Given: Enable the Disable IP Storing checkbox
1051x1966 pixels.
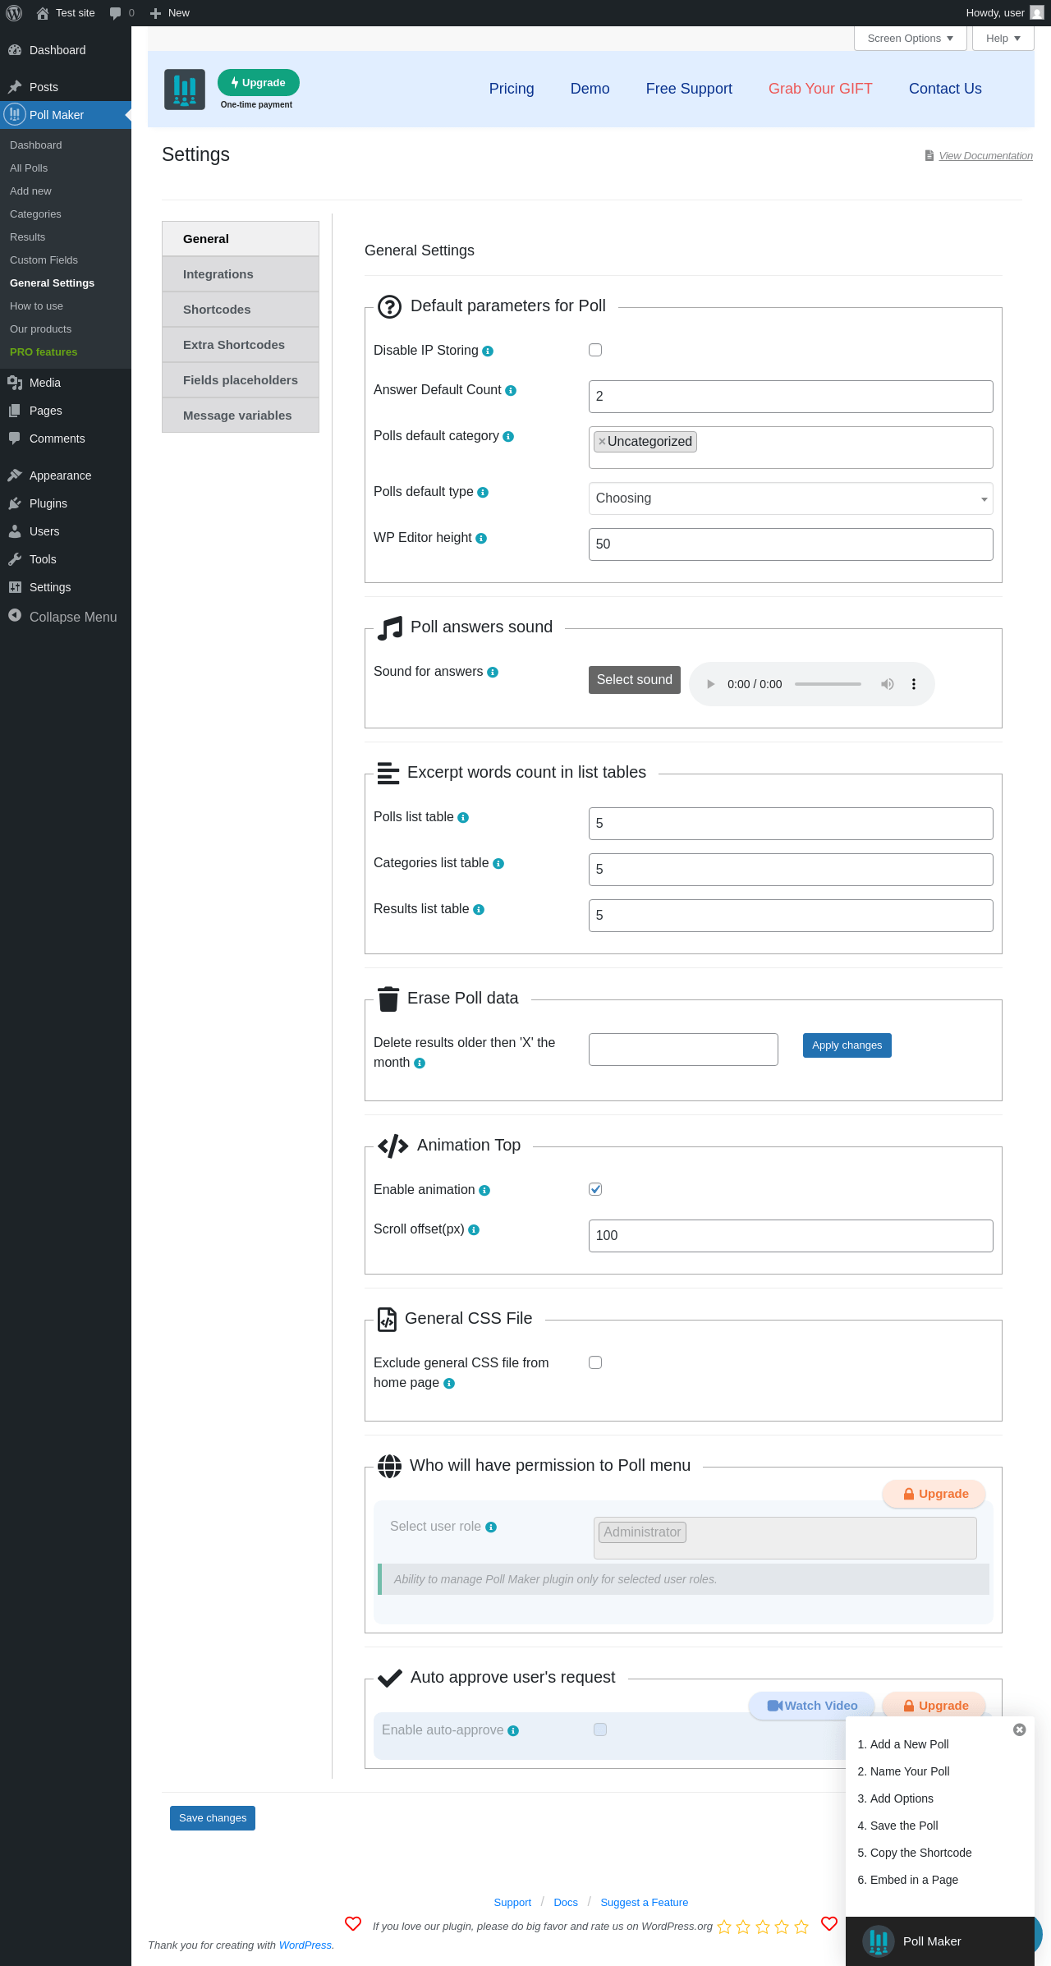Looking at the screenshot, I should pyautogui.click(x=595, y=350).
